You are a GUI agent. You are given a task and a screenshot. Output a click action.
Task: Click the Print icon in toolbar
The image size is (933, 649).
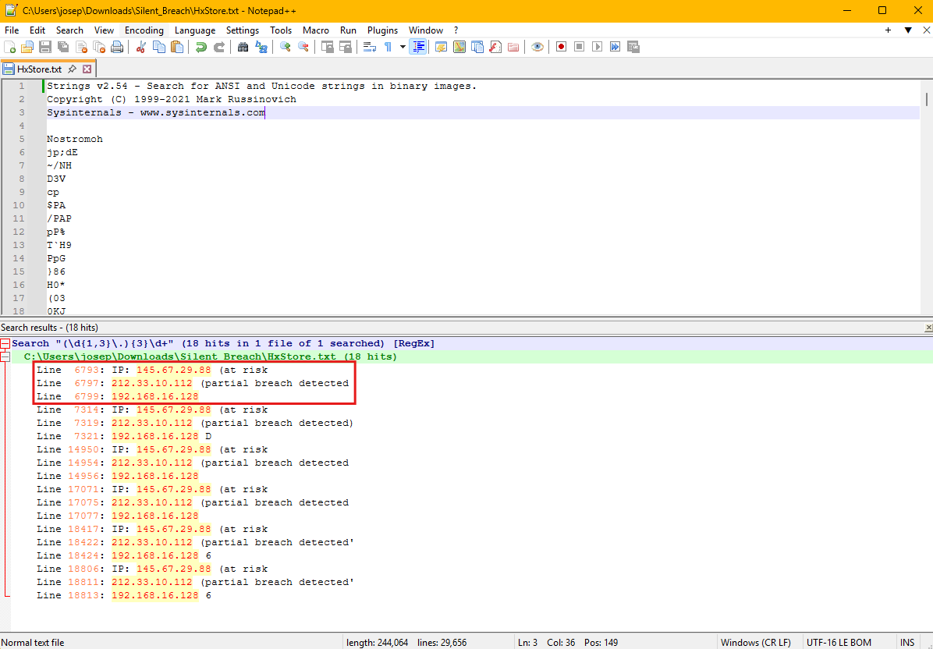click(117, 48)
